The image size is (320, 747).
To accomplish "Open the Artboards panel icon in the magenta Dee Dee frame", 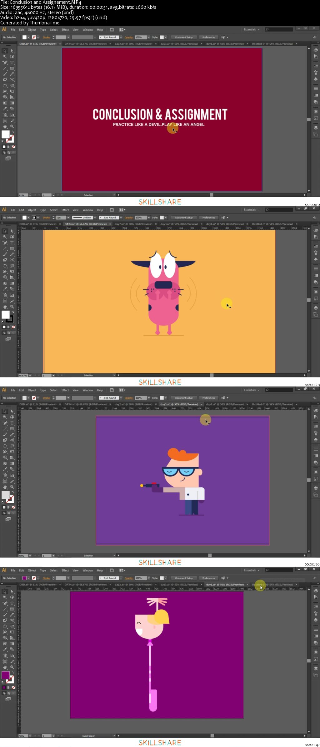I will click(x=316, y=675).
